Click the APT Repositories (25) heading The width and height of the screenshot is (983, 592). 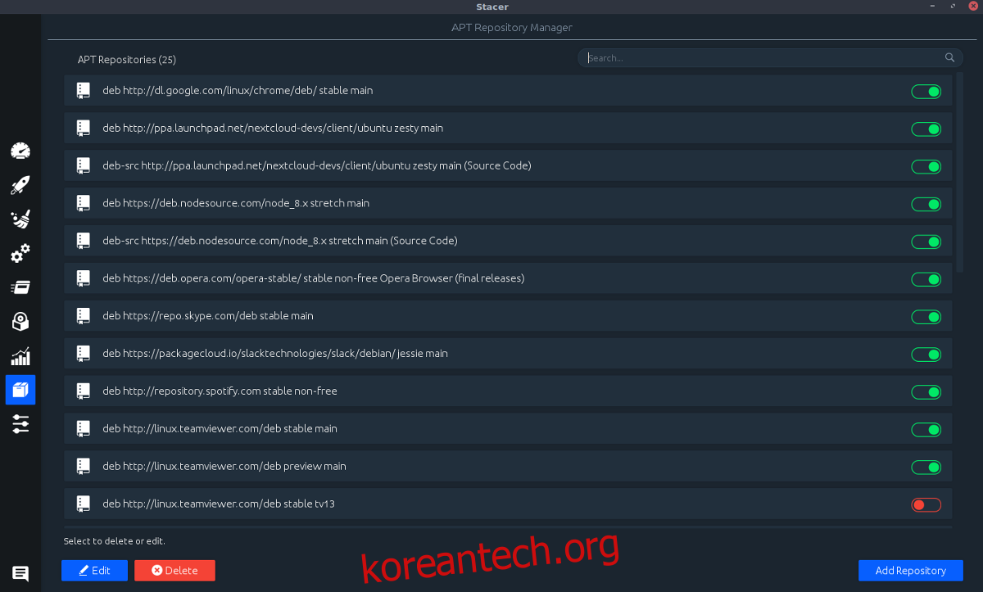tap(127, 60)
